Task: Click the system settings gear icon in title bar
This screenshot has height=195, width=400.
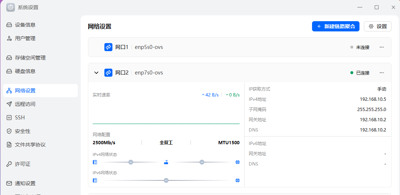Action: (x=11, y=7)
